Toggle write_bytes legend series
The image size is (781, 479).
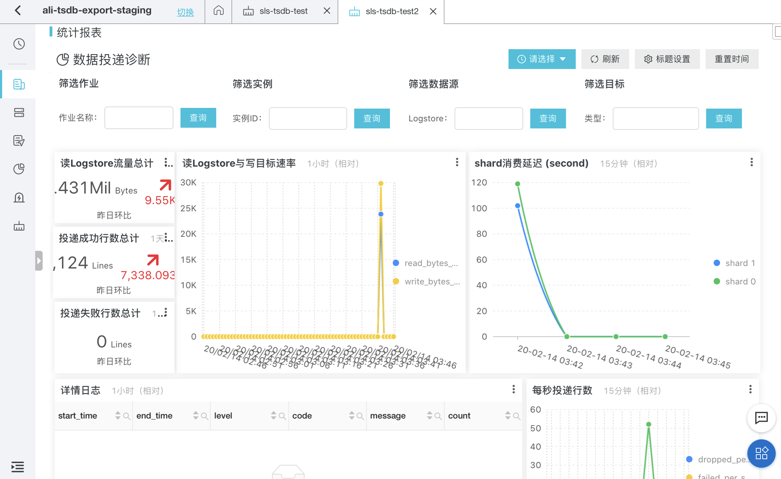[x=427, y=282]
